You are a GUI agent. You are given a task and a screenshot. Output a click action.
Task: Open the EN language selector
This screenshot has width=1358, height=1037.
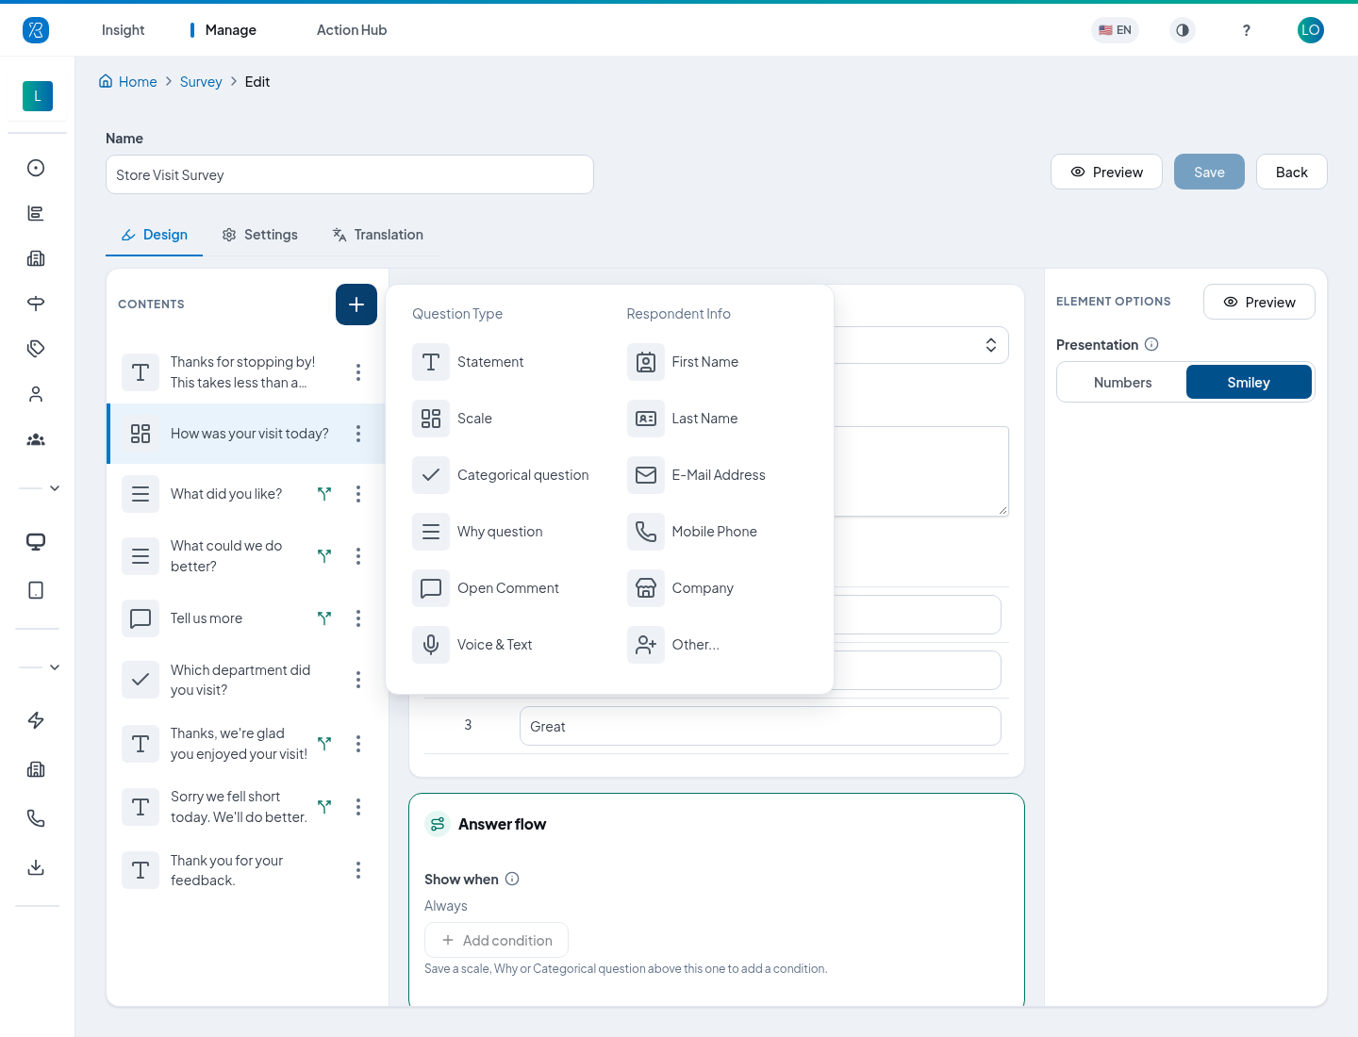click(1115, 30)
